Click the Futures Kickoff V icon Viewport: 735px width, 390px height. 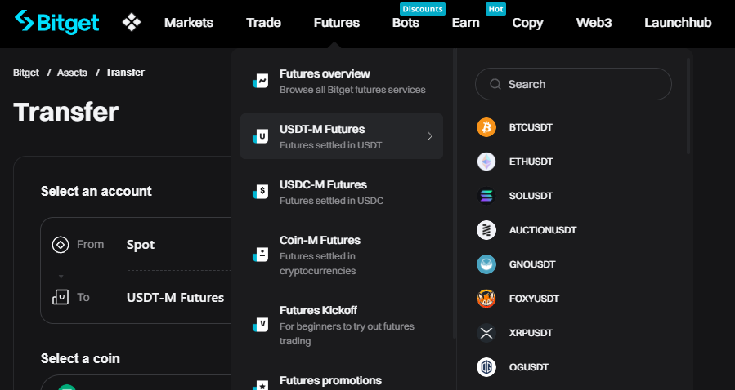(260, 325)
